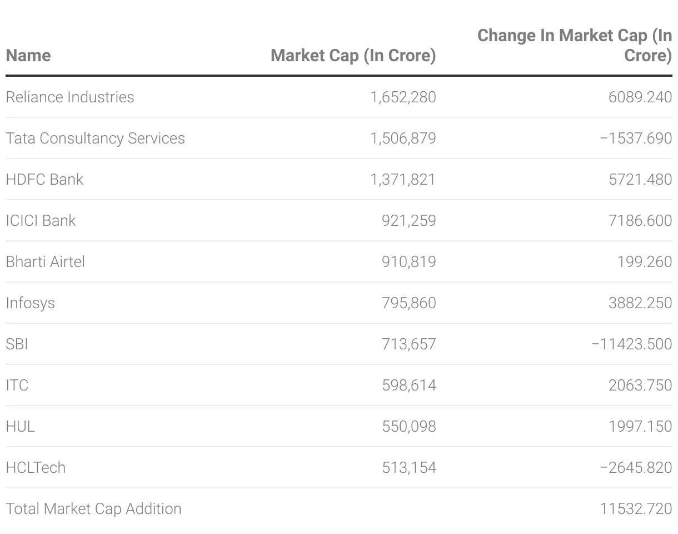Viewport: 678px width, 534px height.
Task: Click the ITC name cell
Action: (17, 385)
